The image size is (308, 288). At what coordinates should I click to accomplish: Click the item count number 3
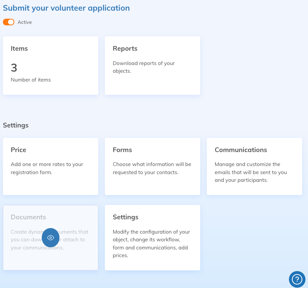click(x=14, y=68)
